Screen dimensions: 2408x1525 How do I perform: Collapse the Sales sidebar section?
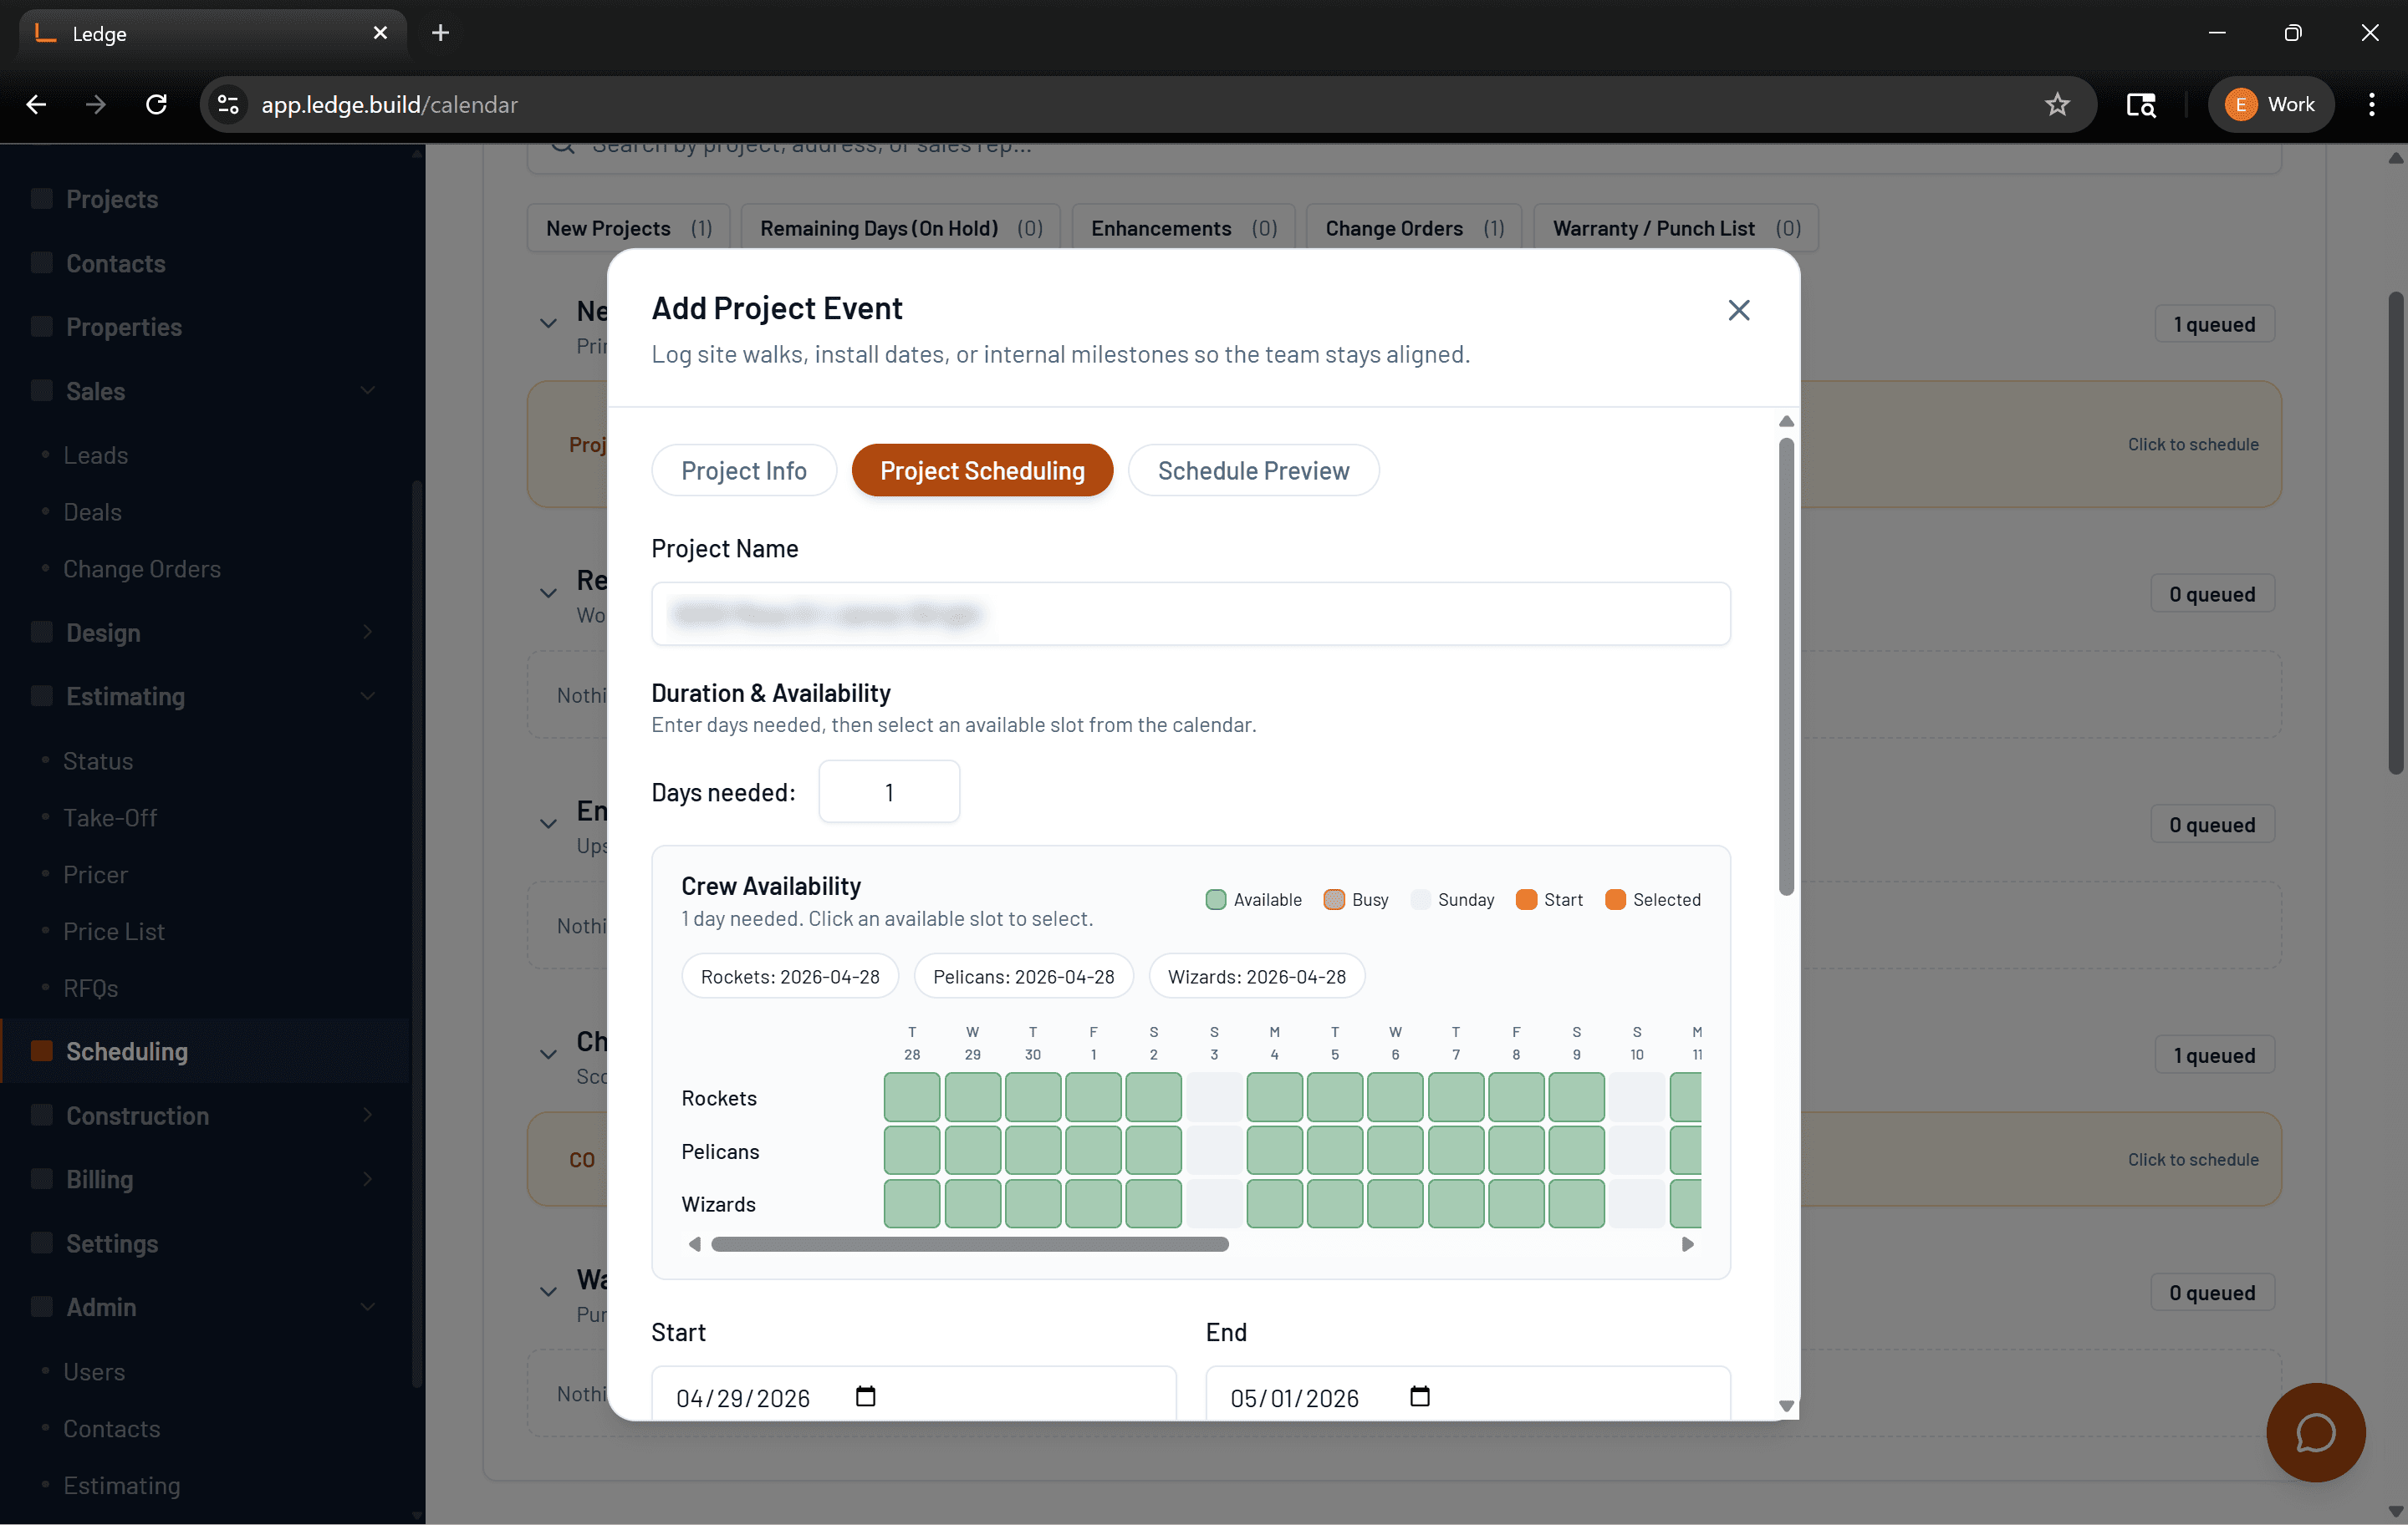368,391
